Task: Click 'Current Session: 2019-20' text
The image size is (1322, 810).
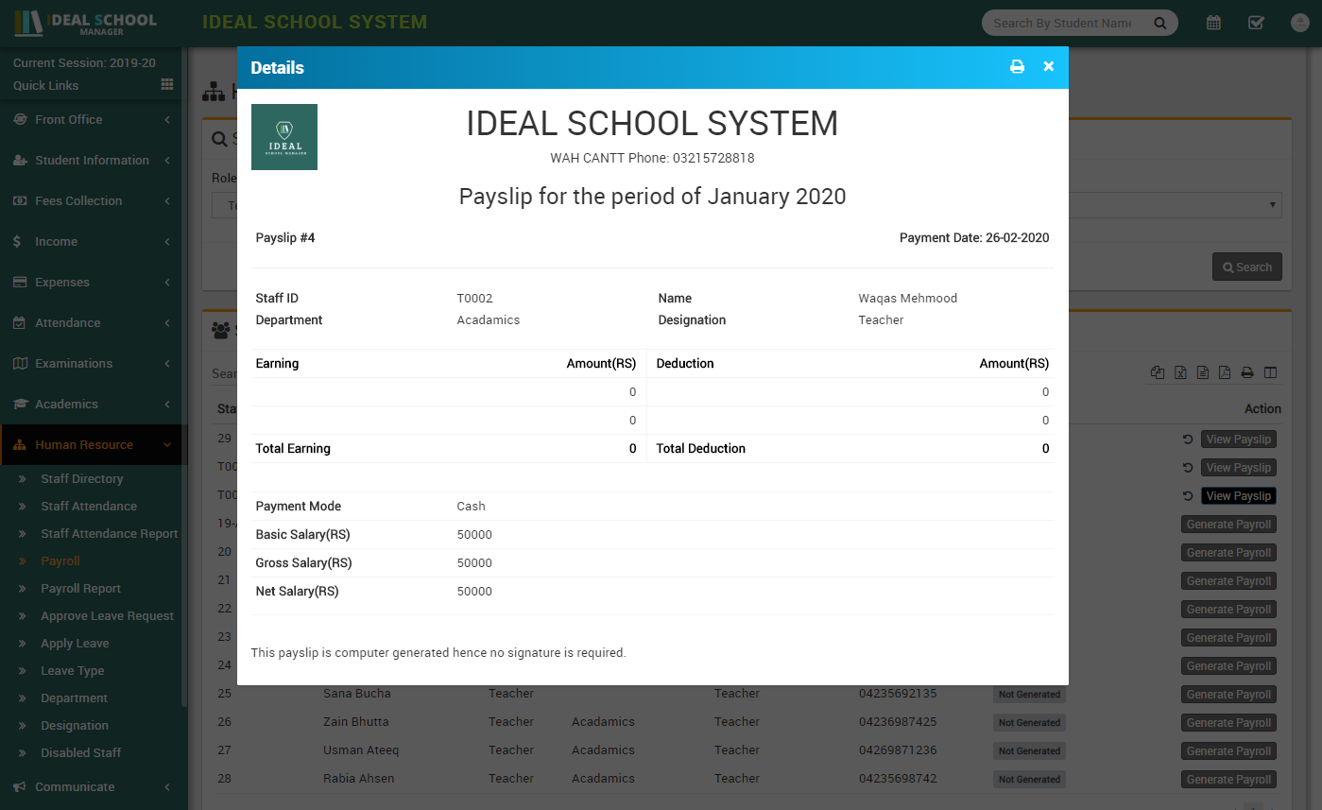Action: click(x=84, y=63)
